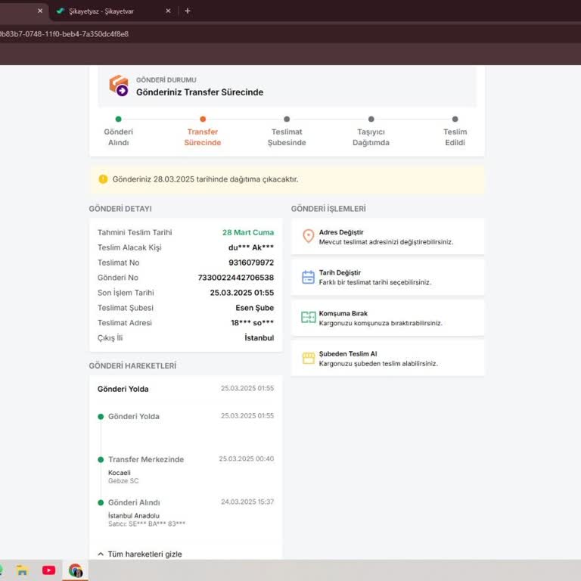
Task: Click the Taşıyıcı Dağıtımda progress dot
Action: pos(371,119)
